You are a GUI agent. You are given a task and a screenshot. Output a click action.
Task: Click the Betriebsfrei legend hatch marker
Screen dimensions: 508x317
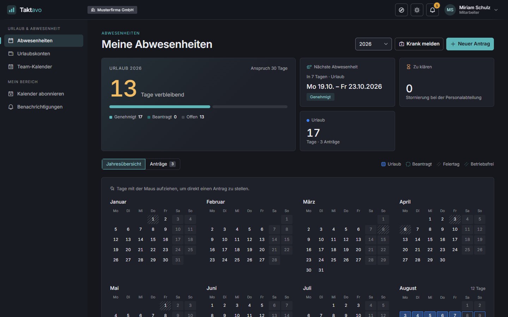tap(466, 164)
